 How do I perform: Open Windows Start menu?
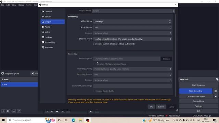click(3, 120)
